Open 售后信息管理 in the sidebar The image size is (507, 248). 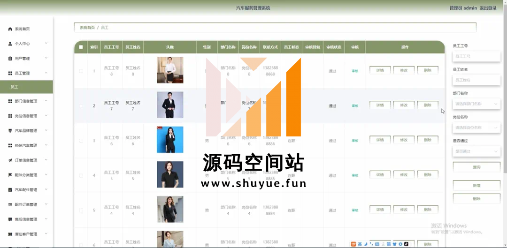[x=26, y=219]
